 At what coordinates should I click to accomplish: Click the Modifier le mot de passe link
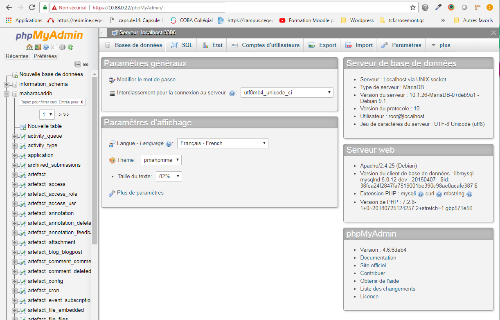point(146,80)
